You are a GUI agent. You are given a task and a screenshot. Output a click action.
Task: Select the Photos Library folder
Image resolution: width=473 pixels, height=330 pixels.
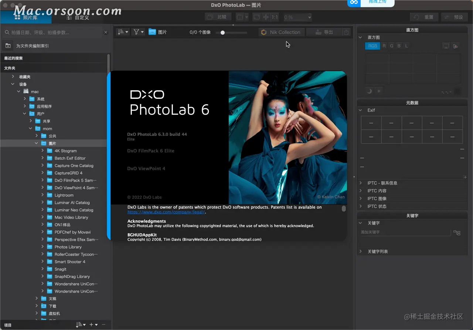tap(68, 247)
